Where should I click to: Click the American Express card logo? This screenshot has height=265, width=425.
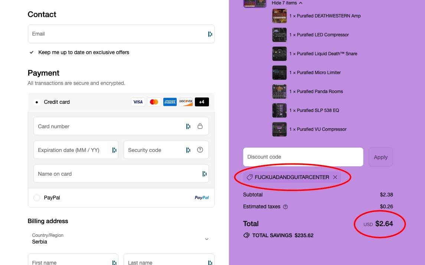[170, 102]
